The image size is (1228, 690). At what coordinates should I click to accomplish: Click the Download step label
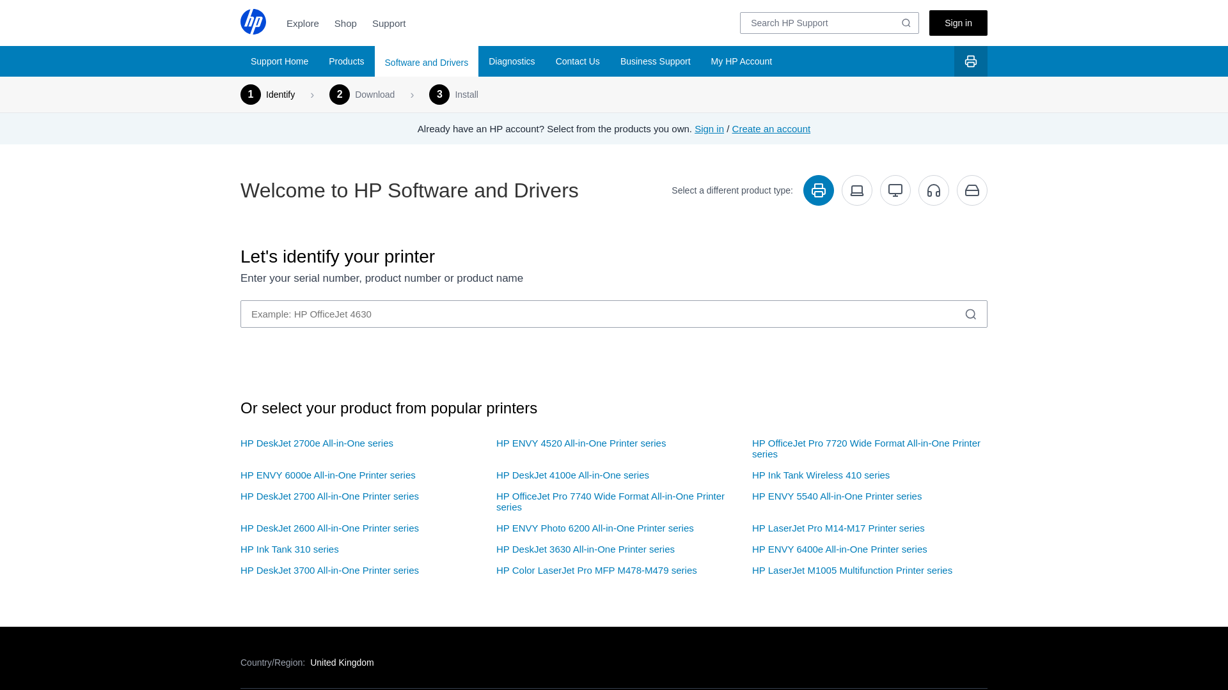coord(375,95)
